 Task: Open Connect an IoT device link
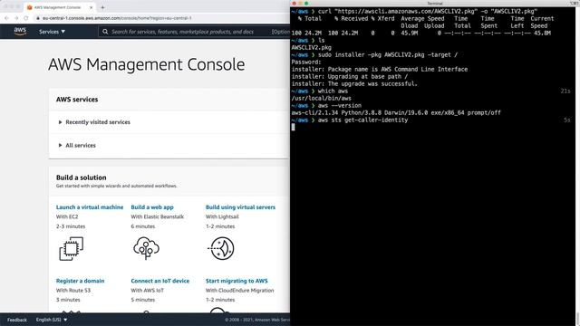pos(160,281)
